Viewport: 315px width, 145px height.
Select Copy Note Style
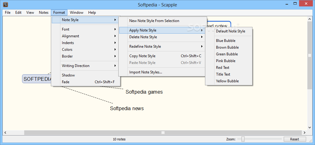(162, 56)
